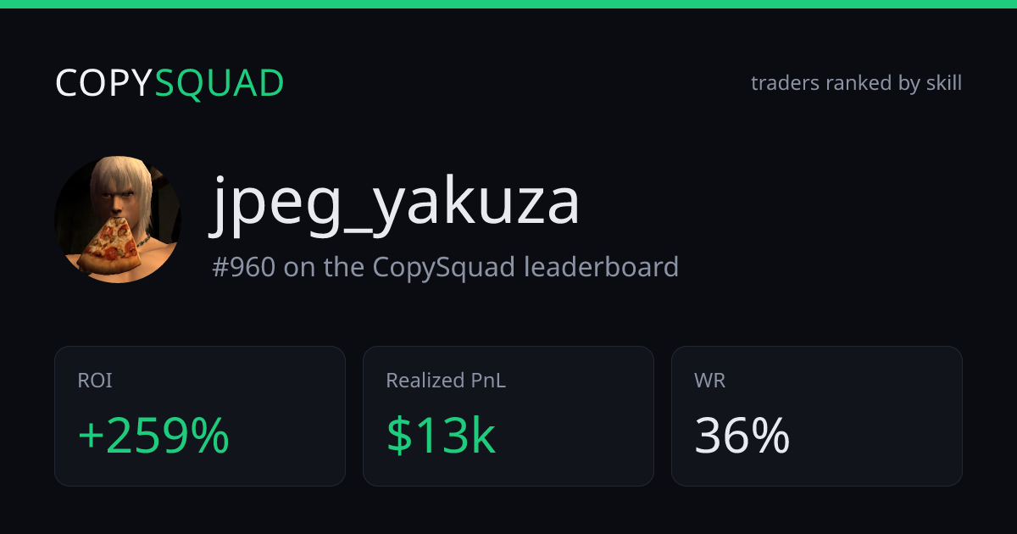Image resolution: width=1017 pixels, height=534 pixels.
Task: Click the green SQUAD part of the logo
Action: 220,84
